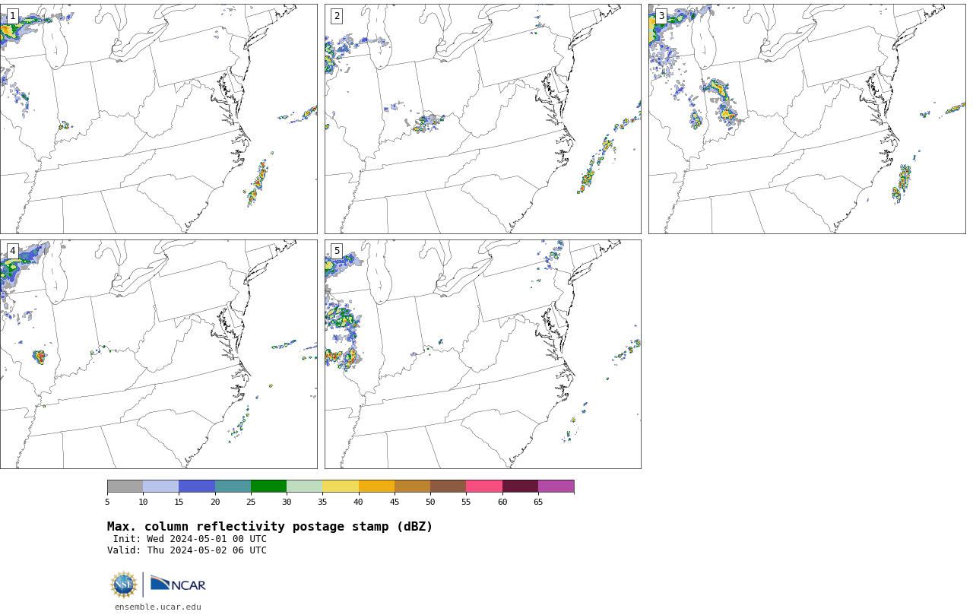Screen dimensions: 973x615
Task: Click the colorbar tick label 5
Action: pos(107,502)
